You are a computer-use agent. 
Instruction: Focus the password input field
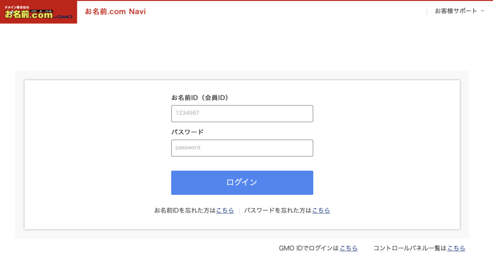tap(242, 148)
